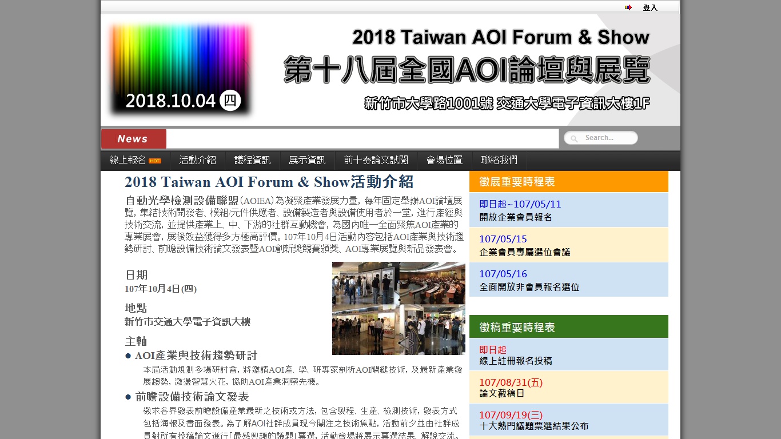Open the 前十夯論文試閱 menu item

click(376, 160)
